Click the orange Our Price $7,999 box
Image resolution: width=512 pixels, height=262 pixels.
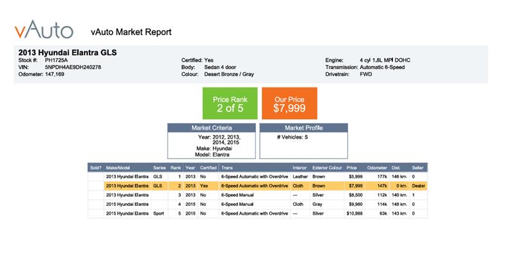[289, 104]
